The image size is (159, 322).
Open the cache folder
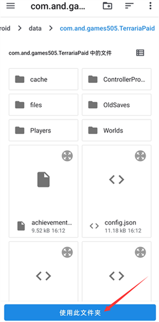(x=43, y=79)
